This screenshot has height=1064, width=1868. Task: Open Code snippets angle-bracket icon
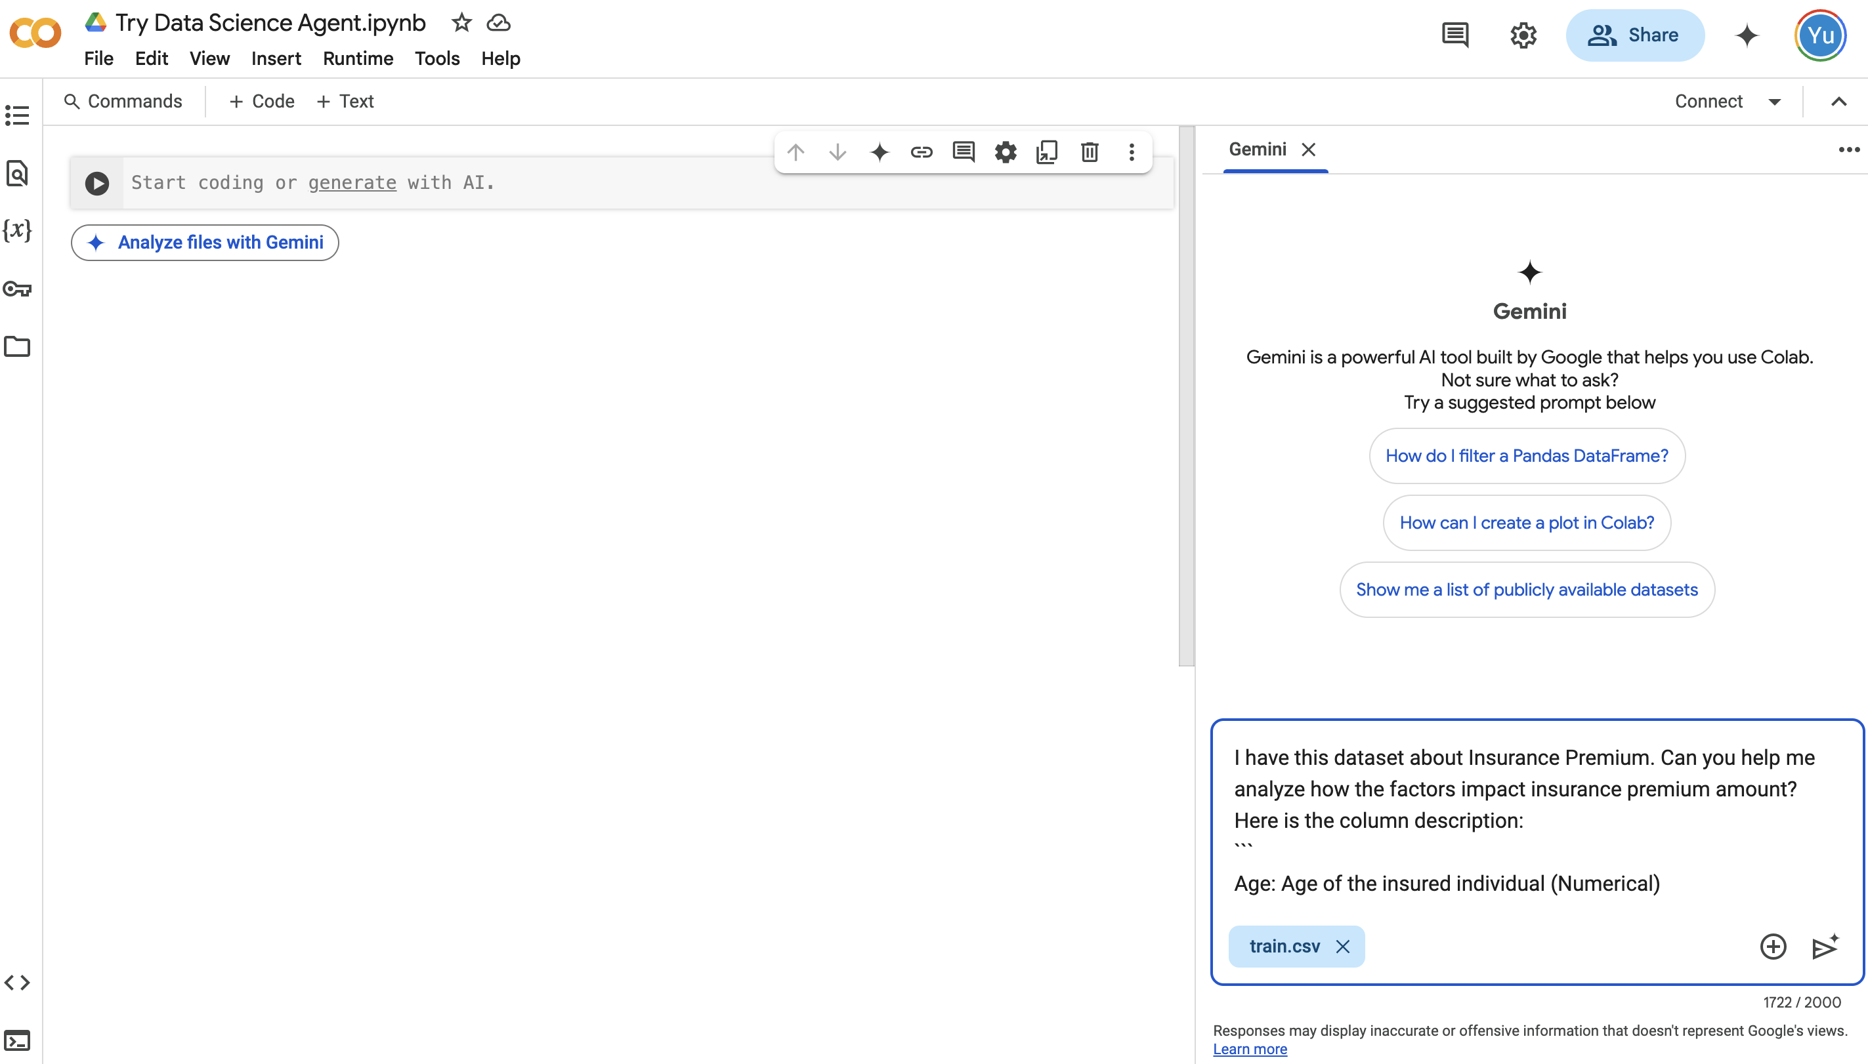(x=17, y=982)
